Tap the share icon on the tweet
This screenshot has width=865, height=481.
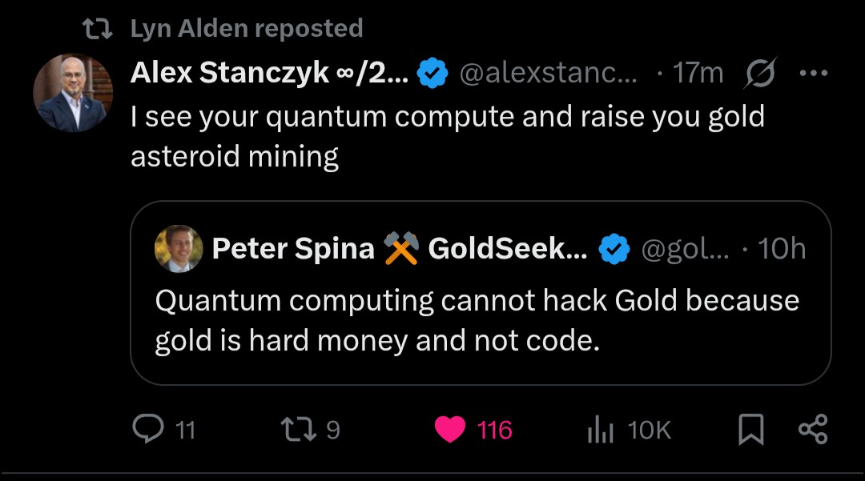813,430
